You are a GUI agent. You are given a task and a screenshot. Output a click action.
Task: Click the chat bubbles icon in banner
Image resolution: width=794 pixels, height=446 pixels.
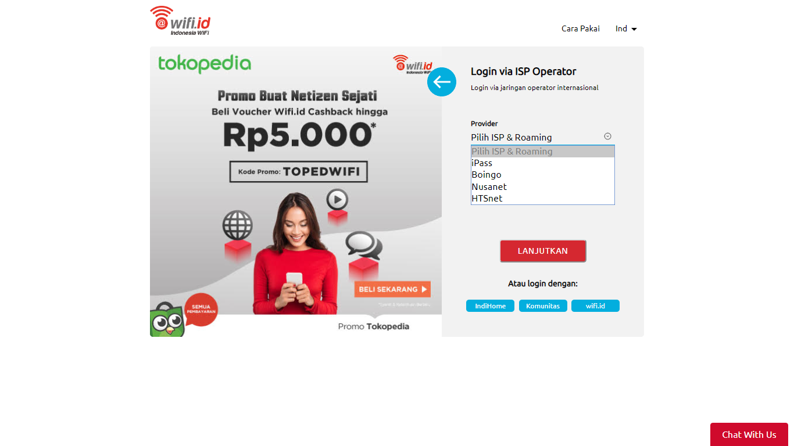363,245
